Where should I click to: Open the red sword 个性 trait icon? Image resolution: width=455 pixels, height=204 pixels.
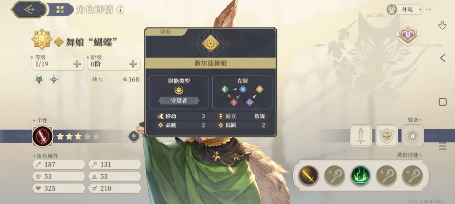[43, 136]
